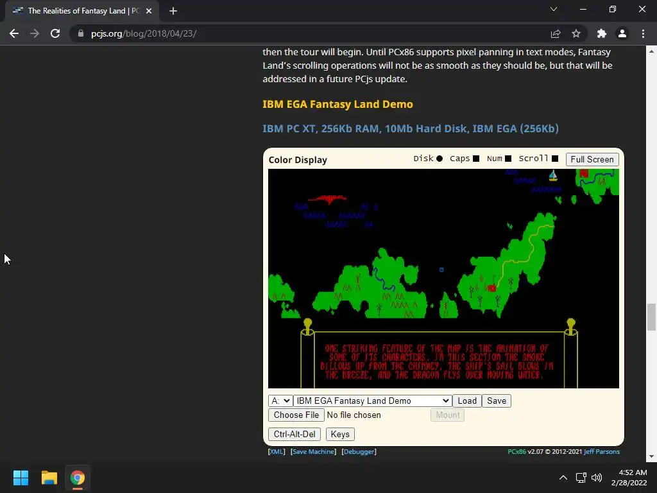Open the Debugger link
Viewport: 657px width, 493px height.
[359, 451]
